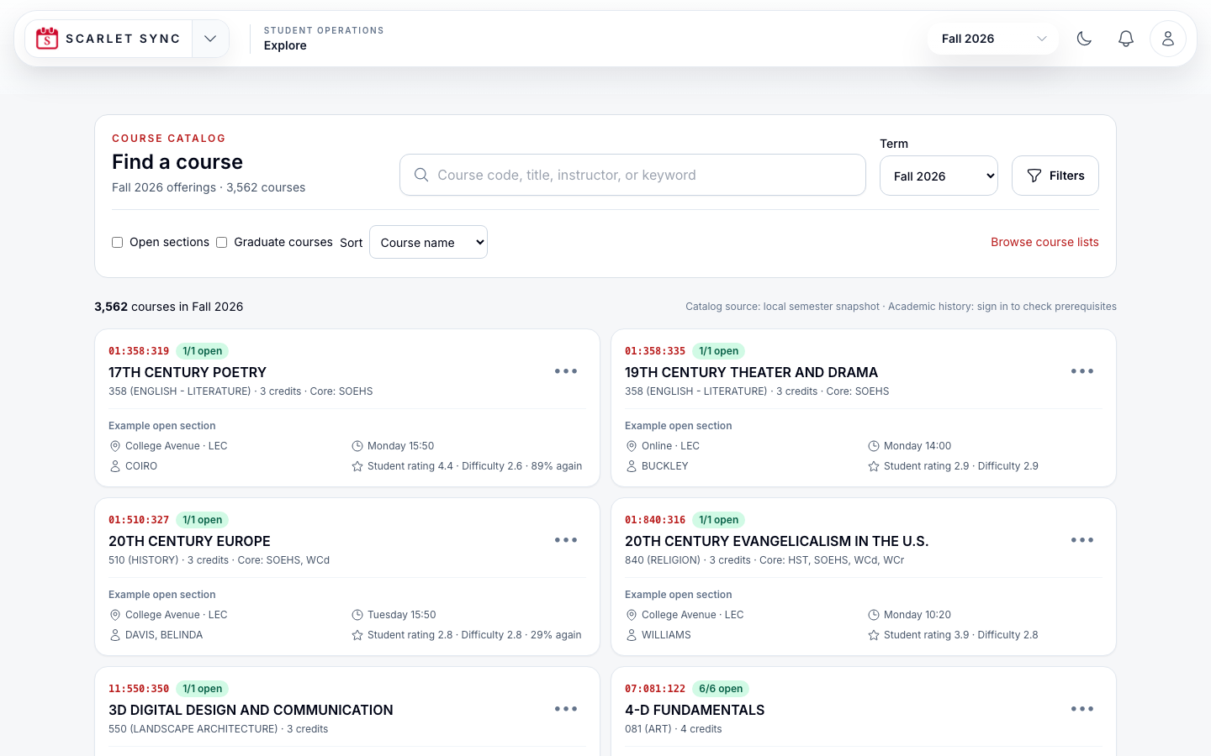Screen dimensions: 1211x756
Task: Click the clock icon beside Monday 14:00
Action: point(874,446)
